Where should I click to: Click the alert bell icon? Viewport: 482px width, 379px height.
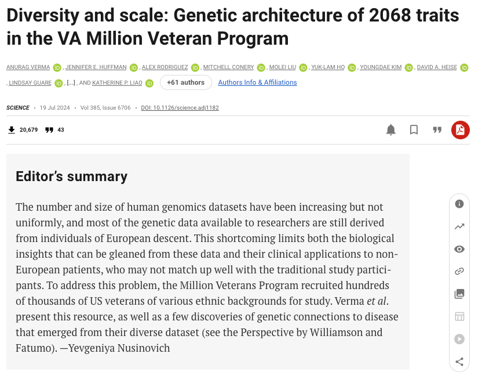[391, 130]
